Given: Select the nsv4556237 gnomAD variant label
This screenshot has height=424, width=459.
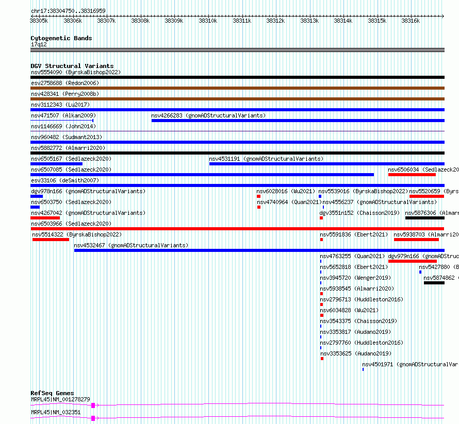Looking at the screenshot, I should 380,202.
